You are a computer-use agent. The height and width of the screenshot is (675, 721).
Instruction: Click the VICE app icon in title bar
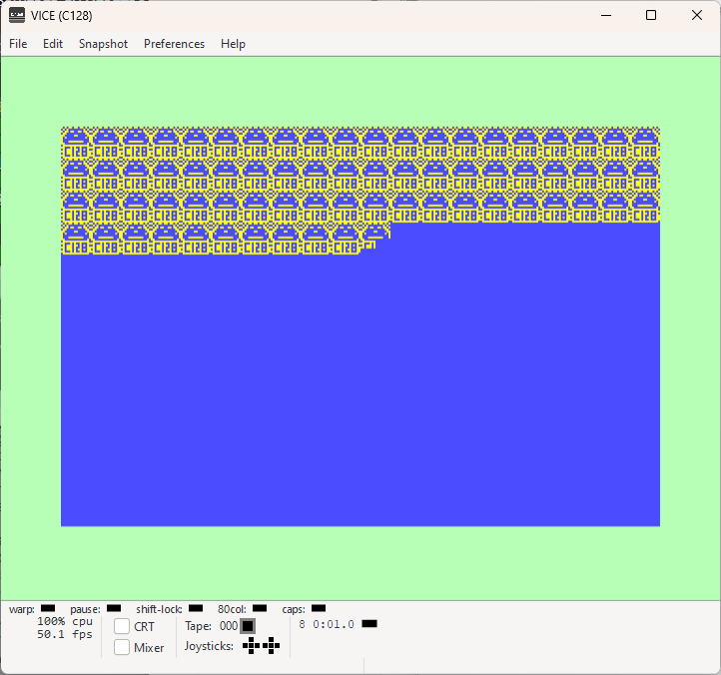coord(17,15)
